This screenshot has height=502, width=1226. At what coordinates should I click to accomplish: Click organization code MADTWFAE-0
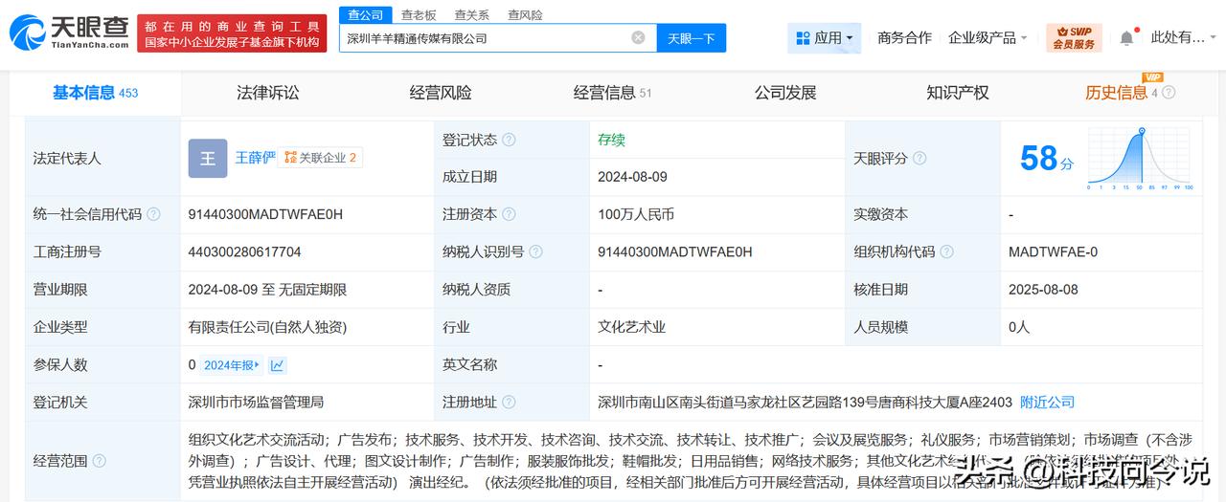click(x=1054, y=251)
